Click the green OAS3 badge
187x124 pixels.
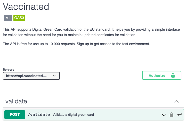(19, 18)
